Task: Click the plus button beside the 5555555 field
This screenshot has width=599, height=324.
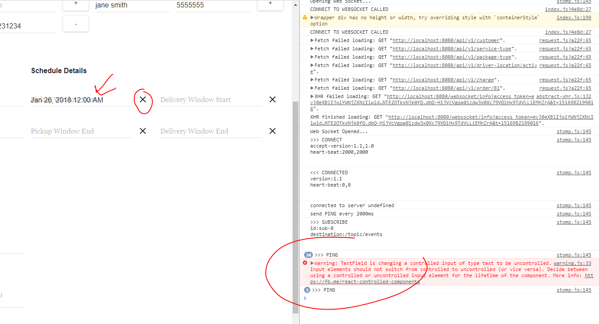Action: pyautogui.click(x=270, y=4)
